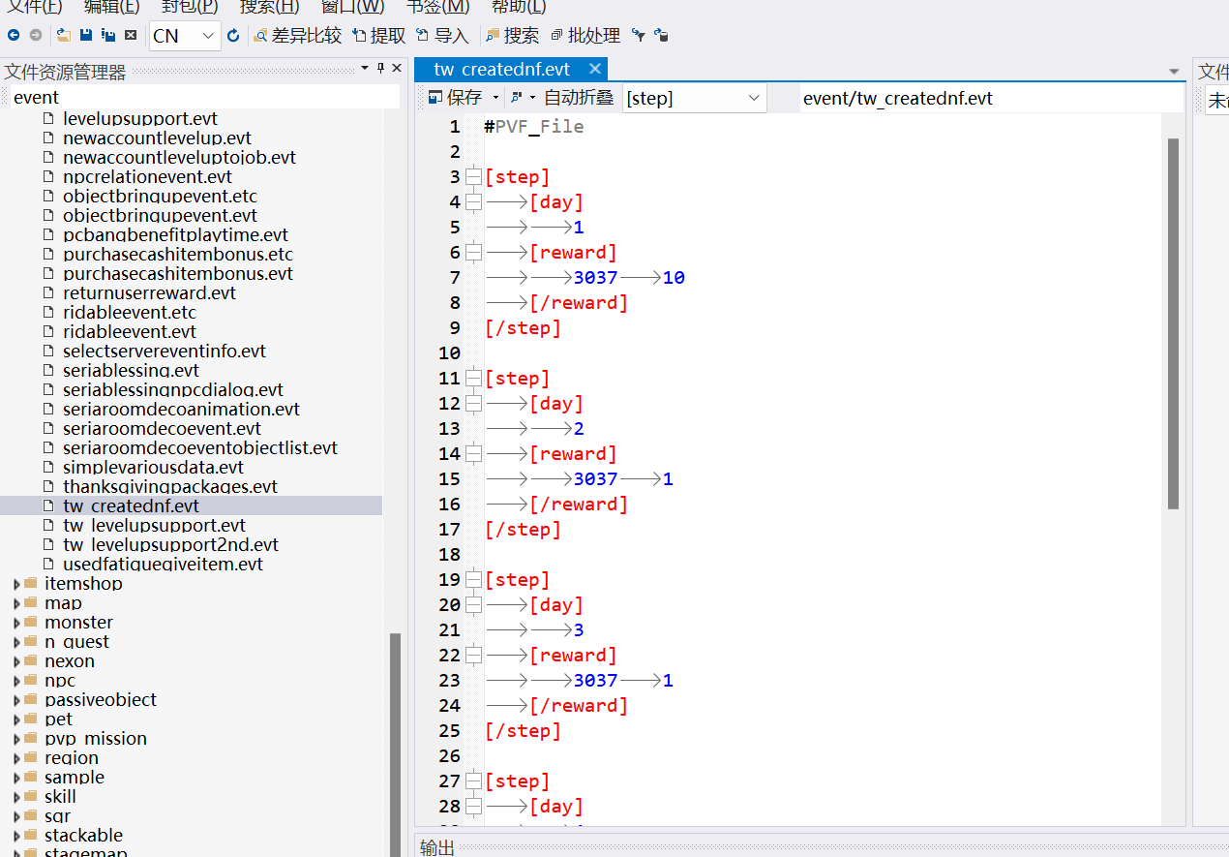Click the 批处理 batch process button
Screen dimensions: 1229x857
click(585, 36)
